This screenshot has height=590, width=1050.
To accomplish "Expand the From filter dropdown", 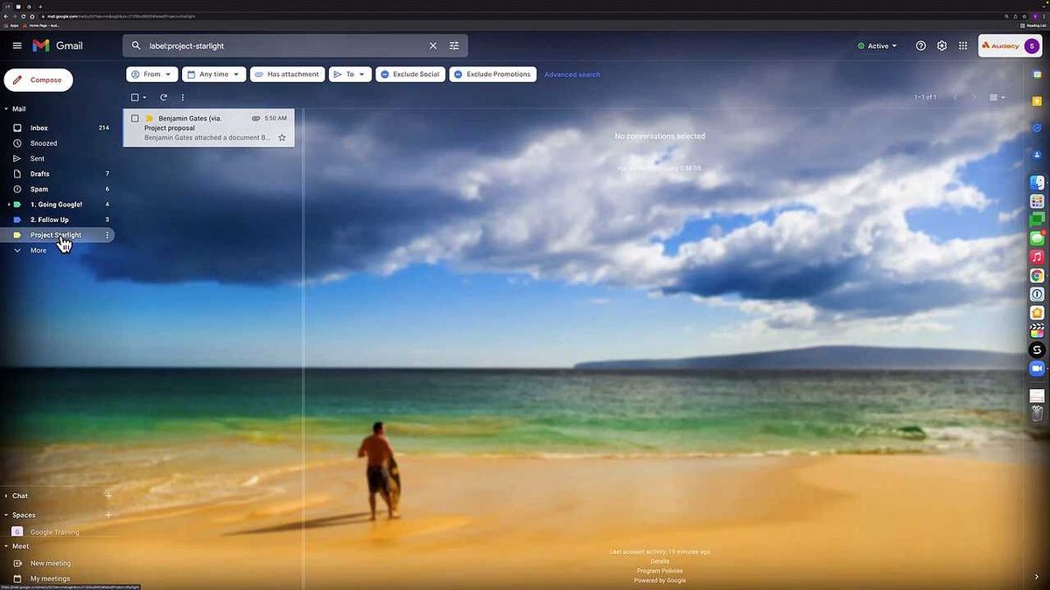I will coord(152,74).
